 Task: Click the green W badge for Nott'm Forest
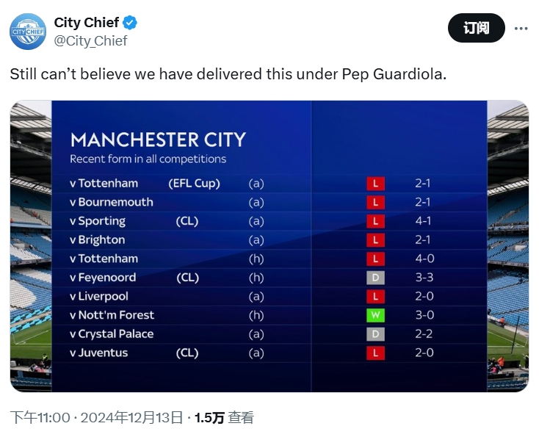[375, 315]
